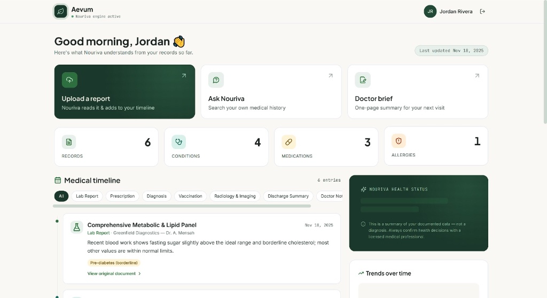
Task: Click the Last updated Nov 18, 2025 badge
Action: 451,51
